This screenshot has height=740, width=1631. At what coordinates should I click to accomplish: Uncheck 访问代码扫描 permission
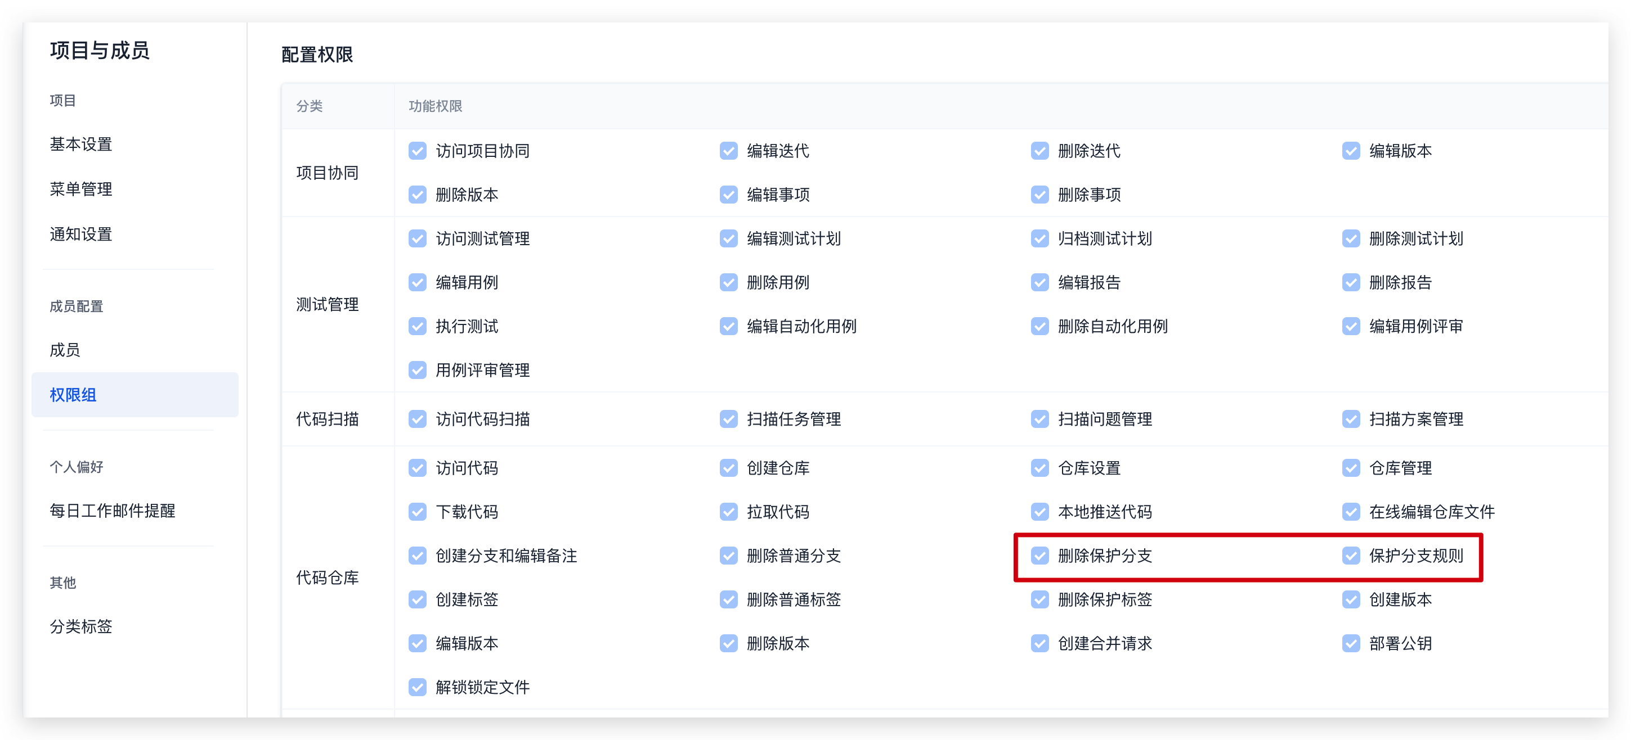(418, 419)
